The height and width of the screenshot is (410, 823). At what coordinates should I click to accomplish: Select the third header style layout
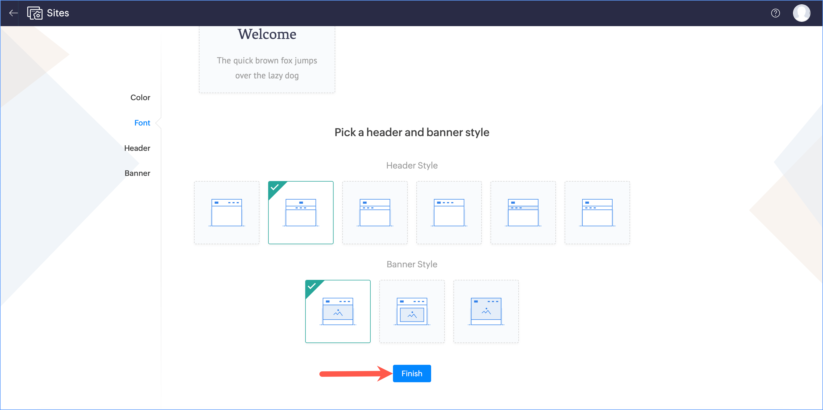point(375,213)
